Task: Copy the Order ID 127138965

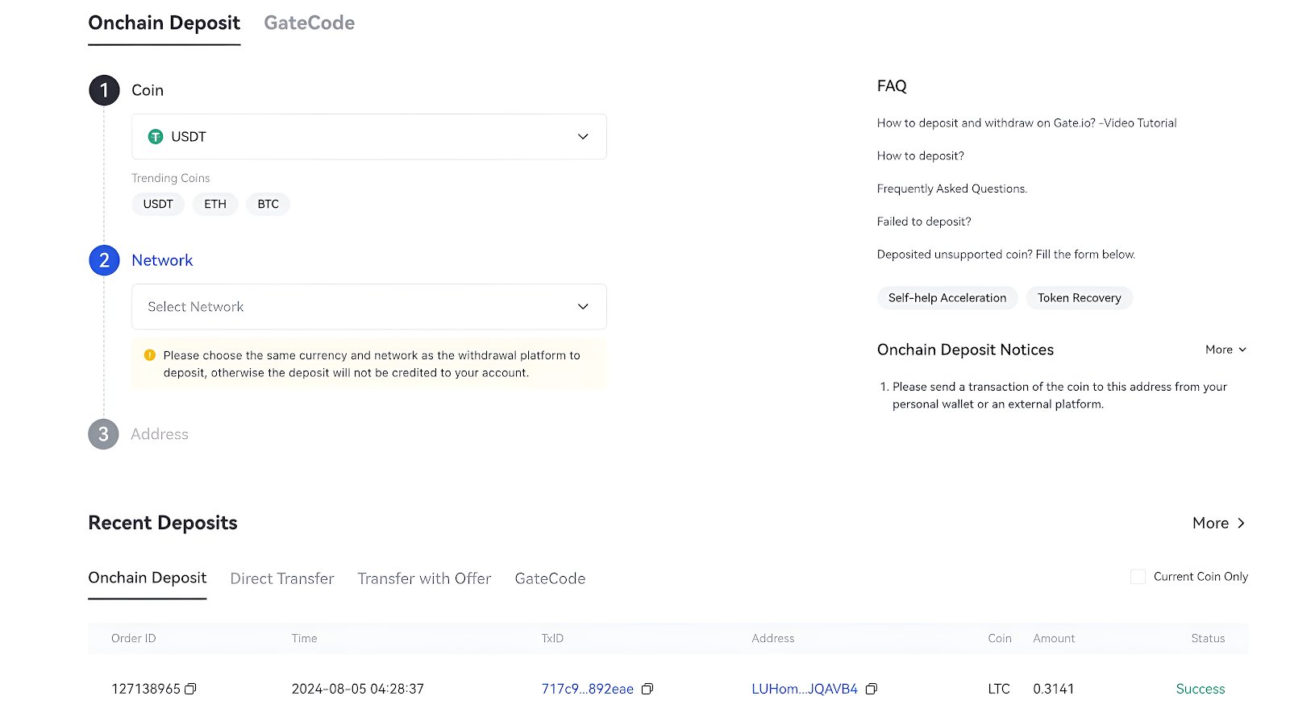Action: tap(191, 689)
